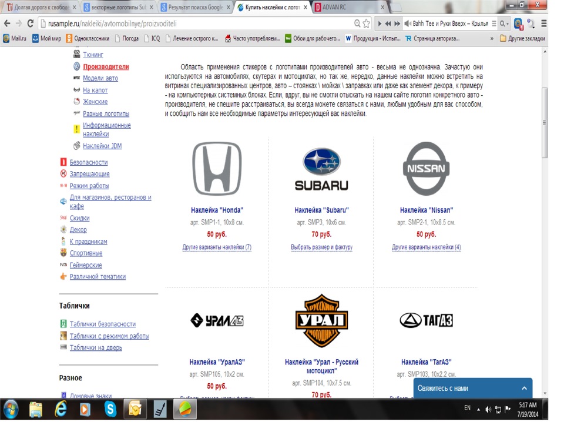The image size is (564, 422).
Task: Reload the page with the refresh icon
Action: (x=31, y=24)
